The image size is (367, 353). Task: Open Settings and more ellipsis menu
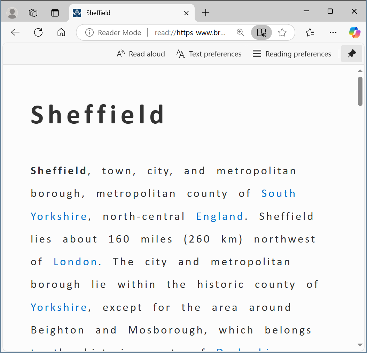[333, 33]
